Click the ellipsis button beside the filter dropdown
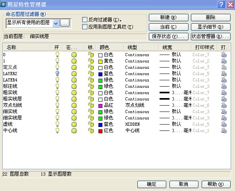The width and height of the screenshot is (235, 191). pyautogui.click(x=65, y=23)
